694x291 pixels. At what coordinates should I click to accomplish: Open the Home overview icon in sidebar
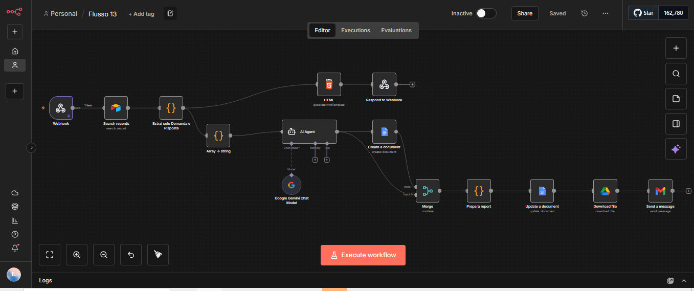pyautogui.click(x=15, y=51)
